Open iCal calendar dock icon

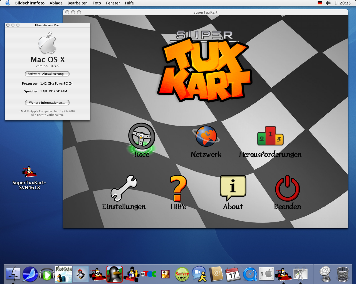[x=233, y=274]
